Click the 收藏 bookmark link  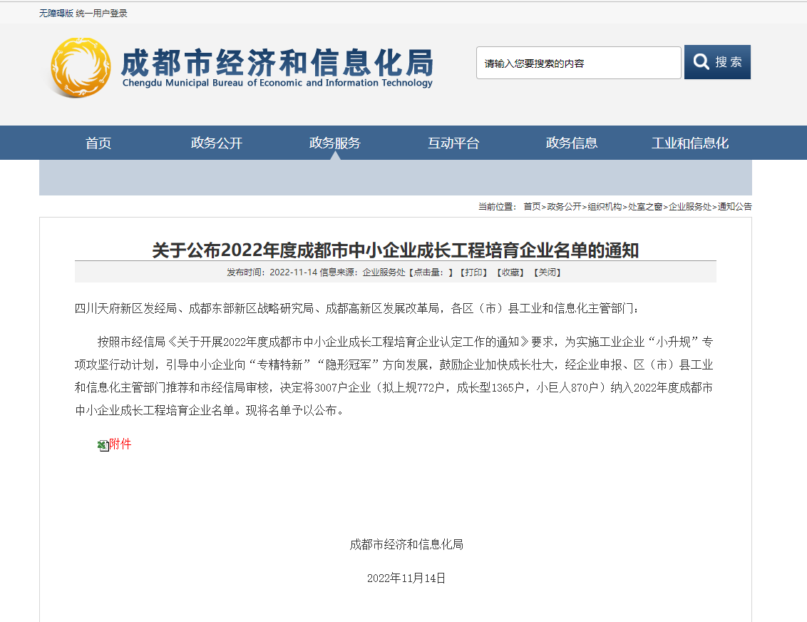(510, 272)
